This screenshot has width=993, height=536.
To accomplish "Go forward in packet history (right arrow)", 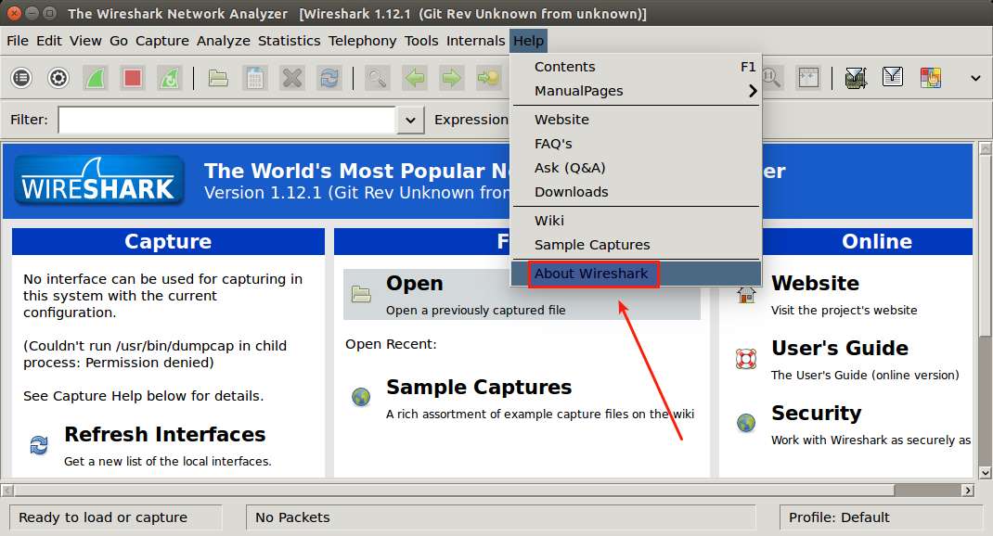I will pyautogui.click(x=452, y=78).
